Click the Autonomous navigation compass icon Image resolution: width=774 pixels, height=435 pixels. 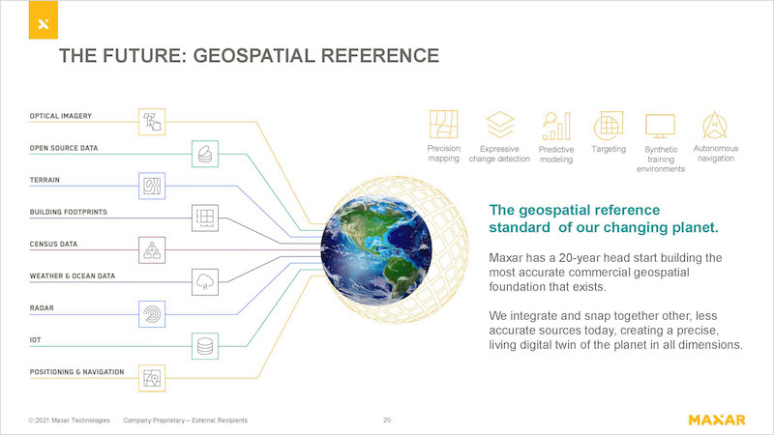(x=715, y=126)
